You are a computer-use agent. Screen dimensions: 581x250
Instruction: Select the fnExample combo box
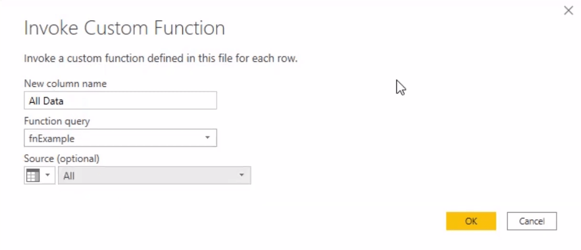[120, 138]
